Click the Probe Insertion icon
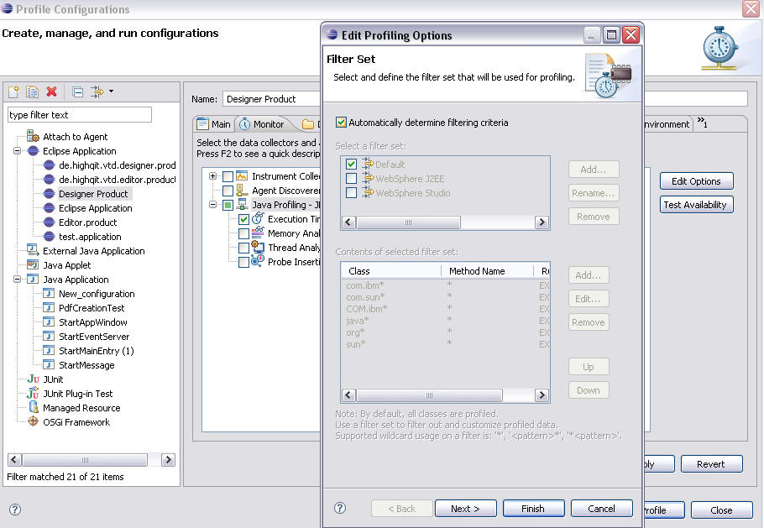 click(x=258, y=261)
